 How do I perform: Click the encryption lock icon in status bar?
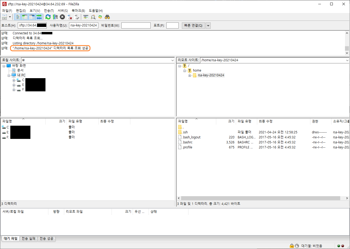(x=292, y=246)
